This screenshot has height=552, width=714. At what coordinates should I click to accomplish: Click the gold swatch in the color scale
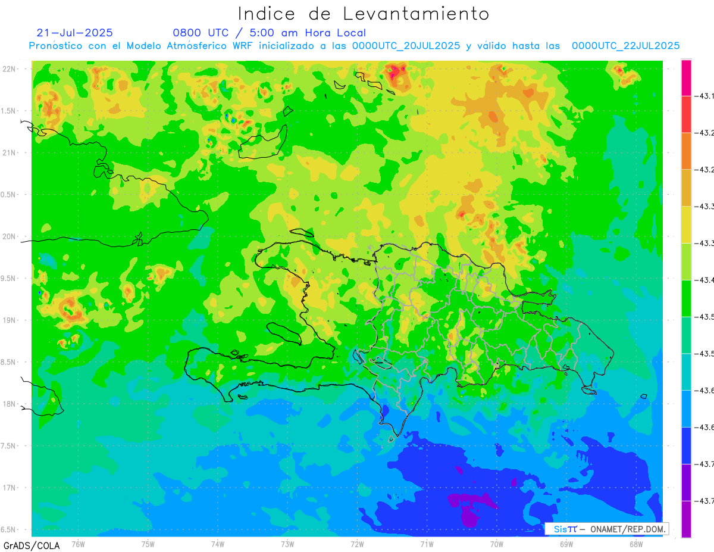point(686,188)
